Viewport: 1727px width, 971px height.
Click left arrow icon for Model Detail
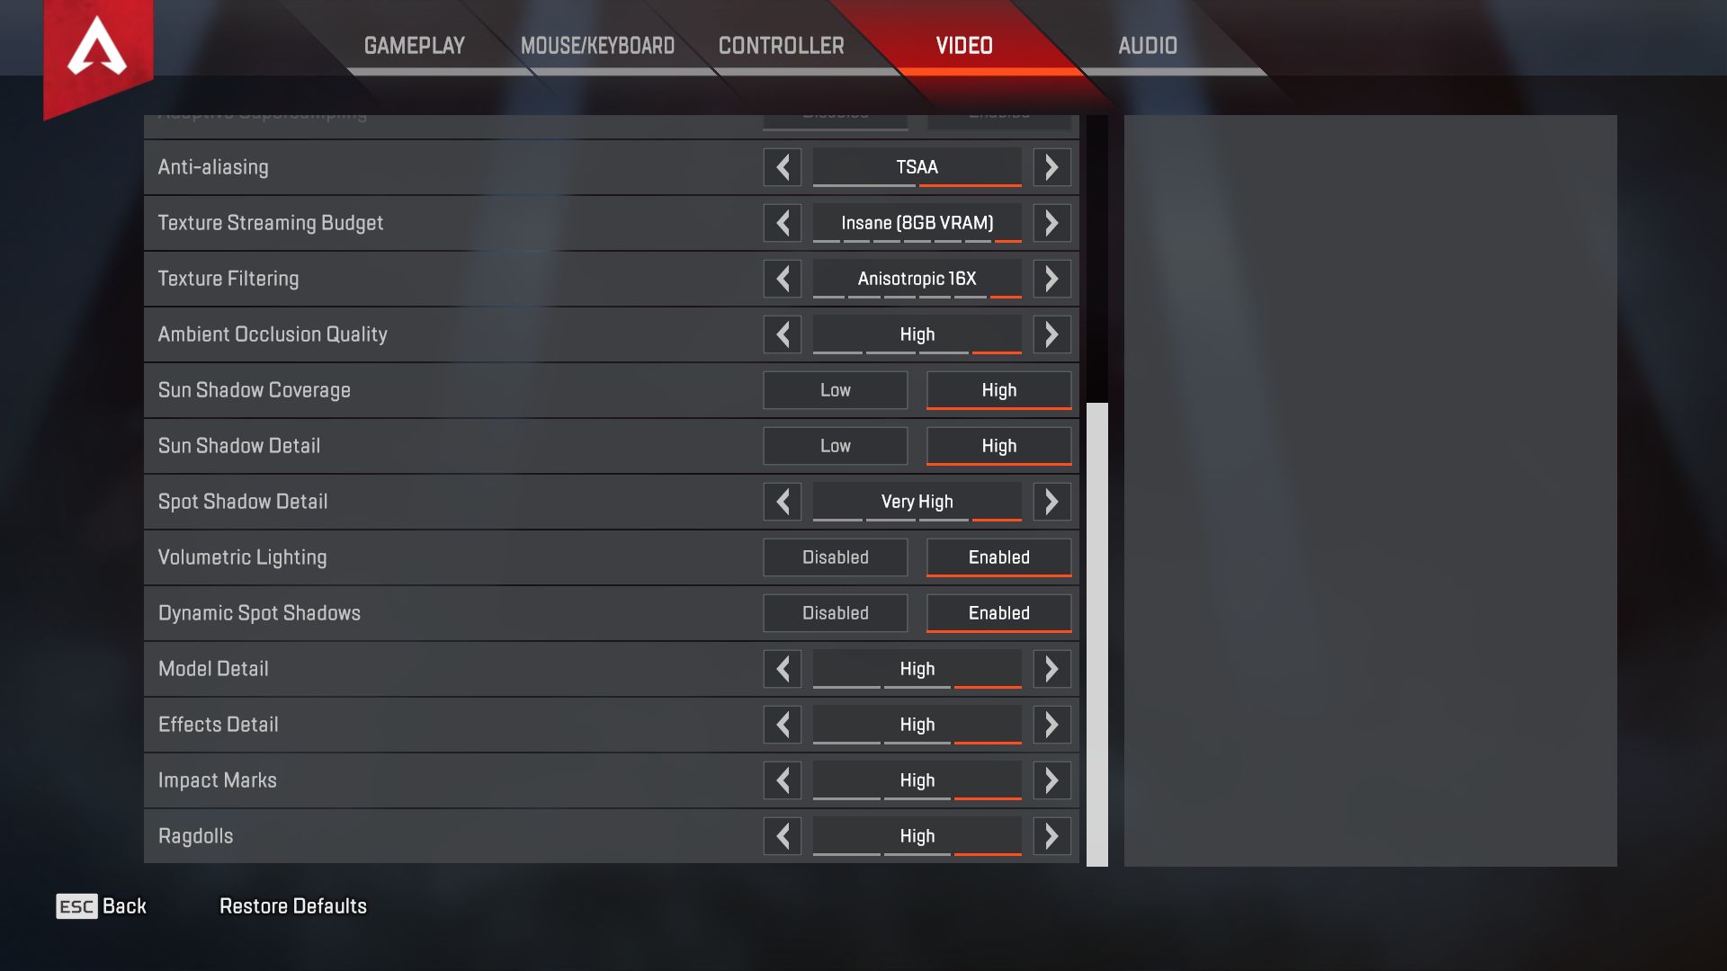(x=783, y=669)
